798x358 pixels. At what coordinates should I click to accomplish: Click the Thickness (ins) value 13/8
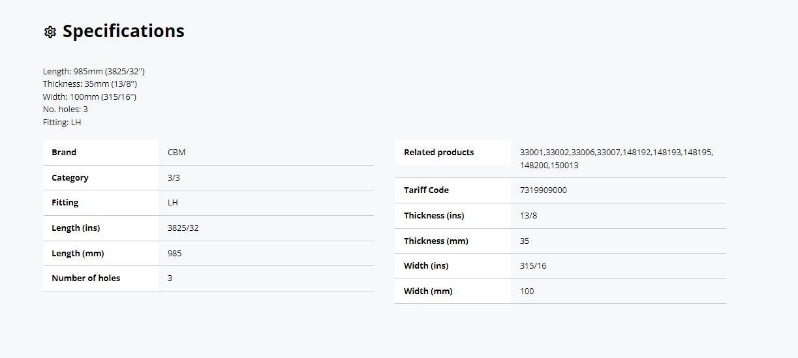tap(529, 215)
